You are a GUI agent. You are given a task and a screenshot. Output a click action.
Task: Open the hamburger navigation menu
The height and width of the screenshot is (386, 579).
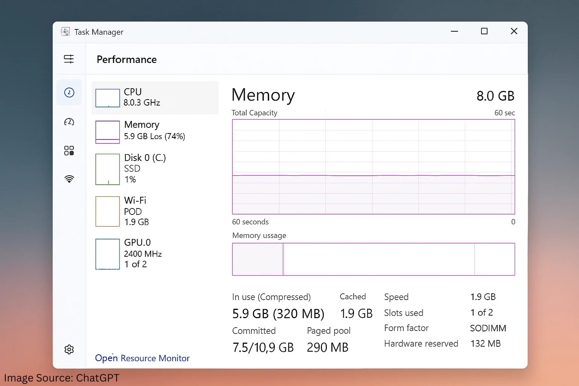click(69, 59)
